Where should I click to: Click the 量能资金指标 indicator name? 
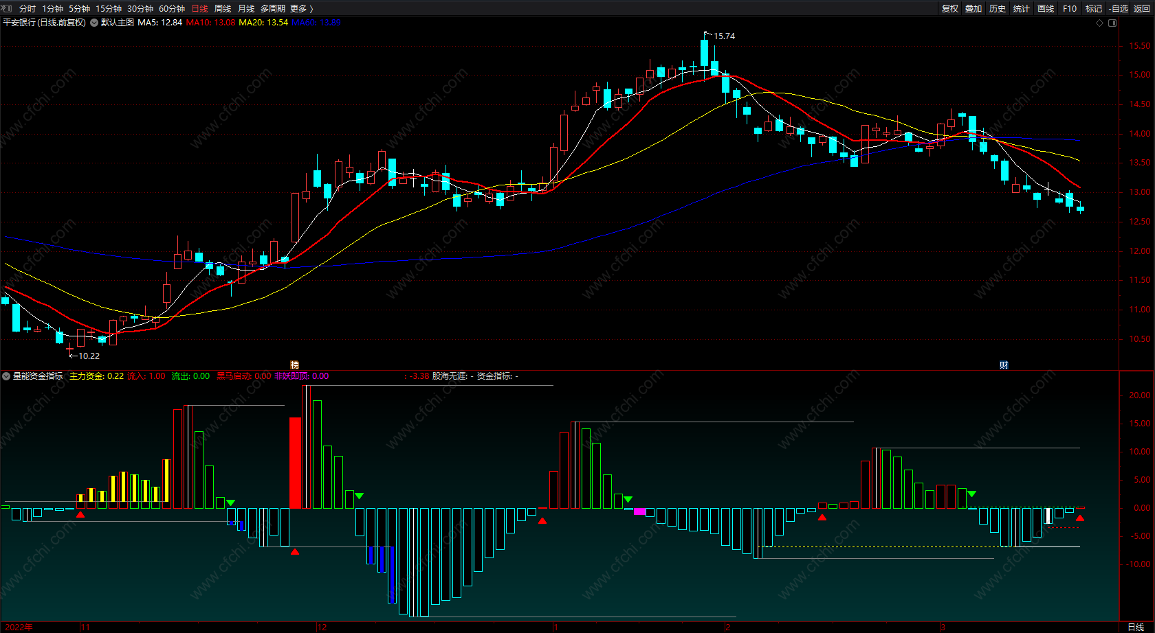tap(38, 376)
